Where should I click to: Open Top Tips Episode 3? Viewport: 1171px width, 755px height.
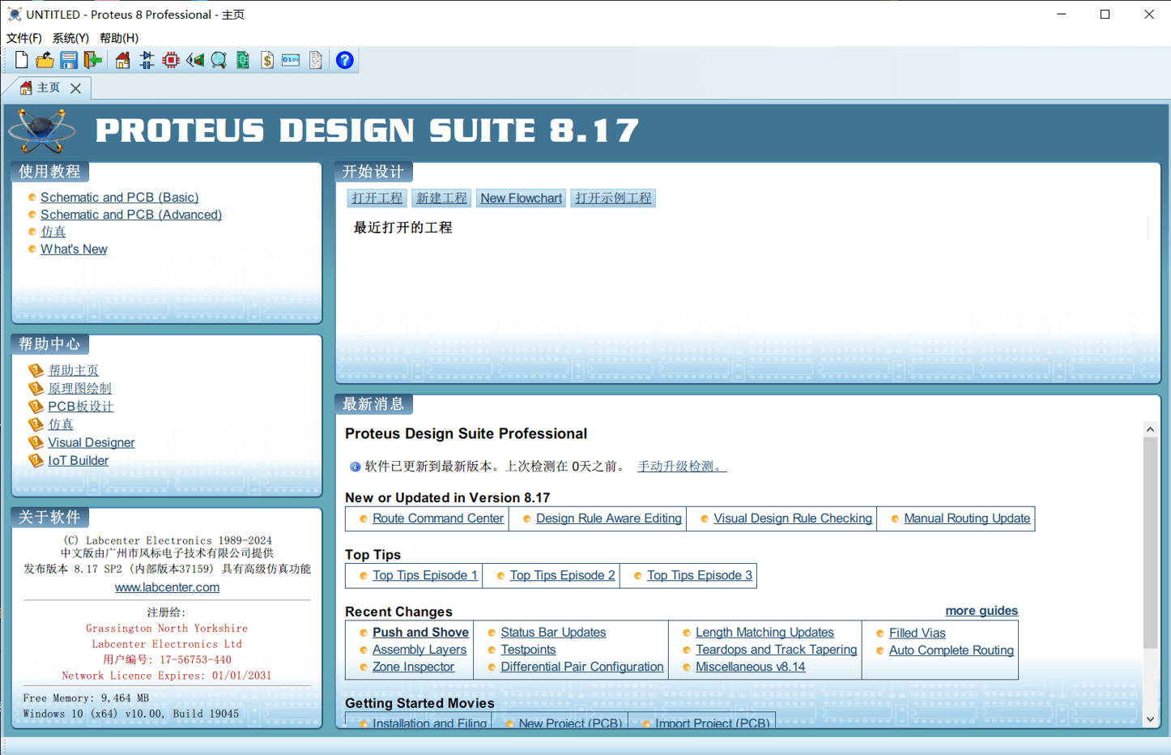tap(700, 575)
